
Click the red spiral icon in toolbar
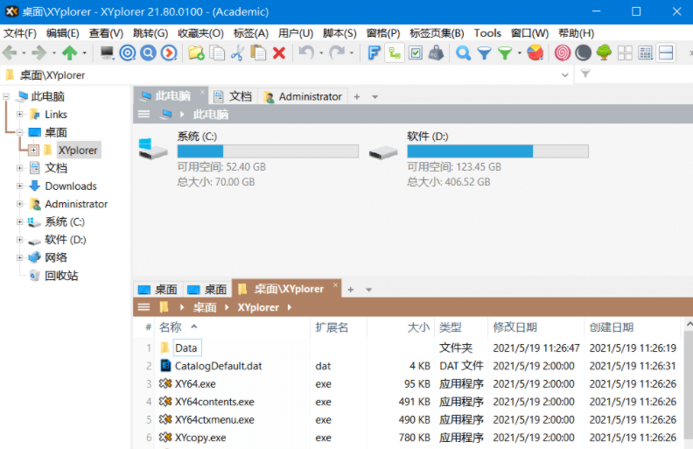coord(562,53)
